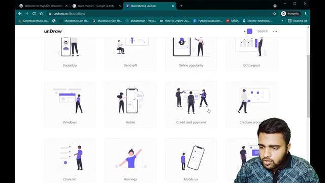The height and width of the screenshot is (183, 325).
Task: Close the KivyMD documentation tab
Action: tap(67, 6)
